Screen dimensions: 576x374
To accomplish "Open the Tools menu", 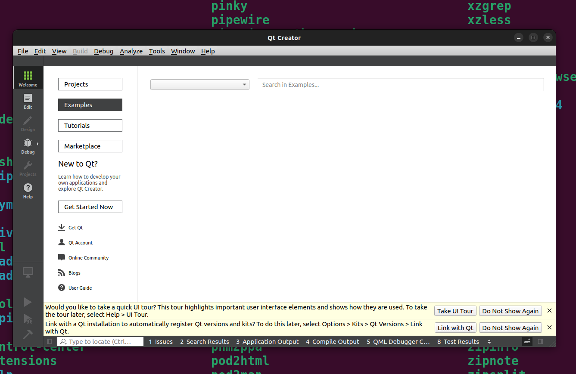I will pyautogui.click(x=156, y=51).
